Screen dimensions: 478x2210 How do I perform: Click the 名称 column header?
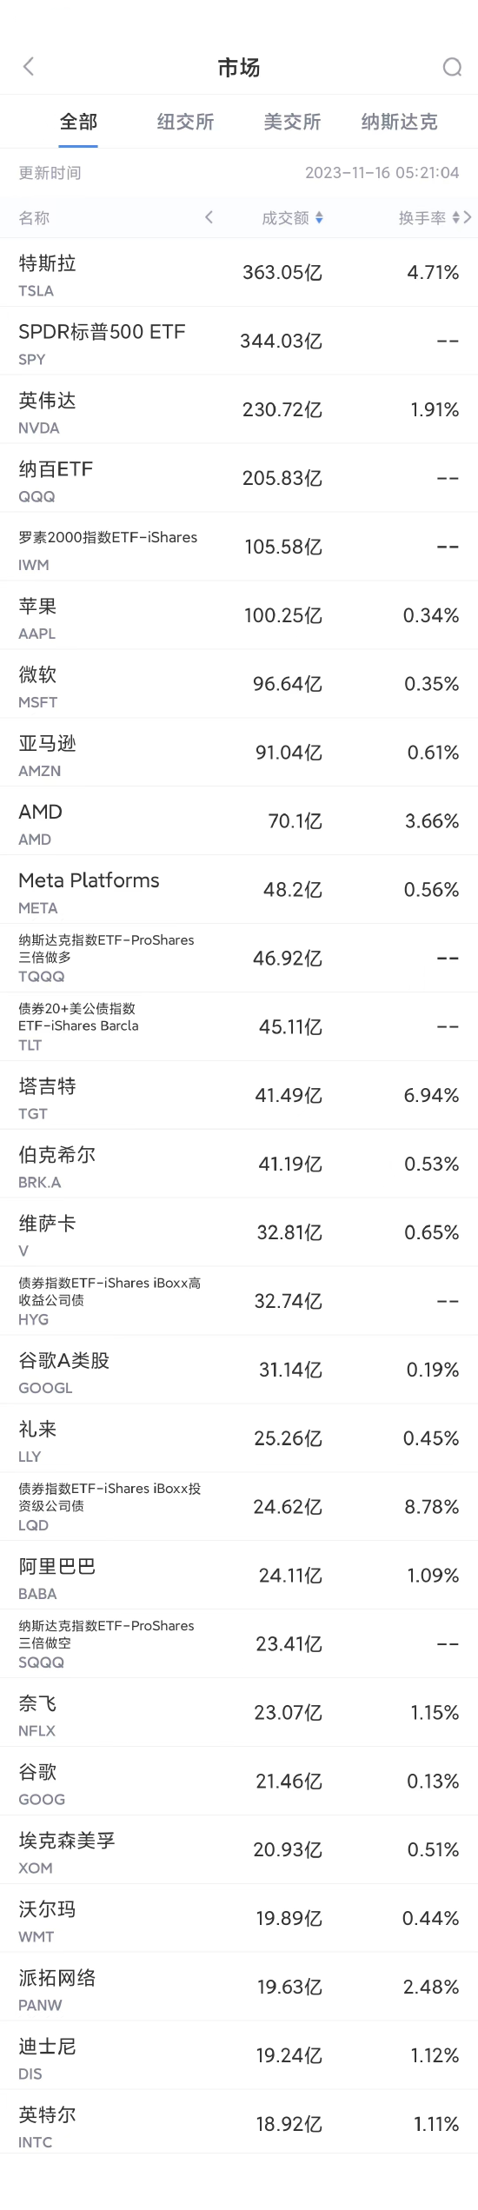coord(35,218)
